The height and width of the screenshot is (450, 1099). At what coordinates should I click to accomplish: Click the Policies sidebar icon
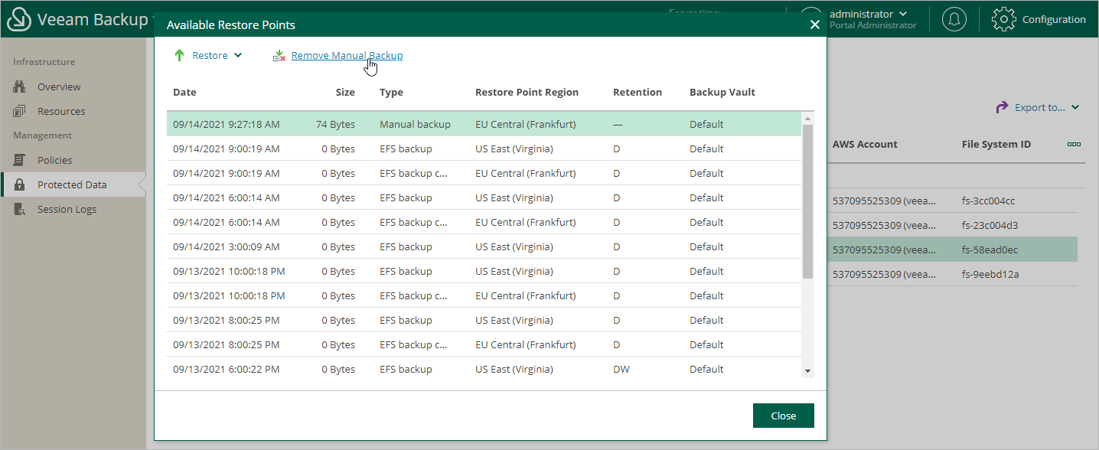coord(20,160)
